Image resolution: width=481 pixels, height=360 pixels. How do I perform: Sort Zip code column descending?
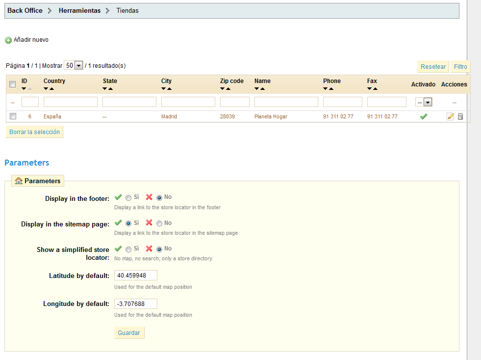(223, 89)
